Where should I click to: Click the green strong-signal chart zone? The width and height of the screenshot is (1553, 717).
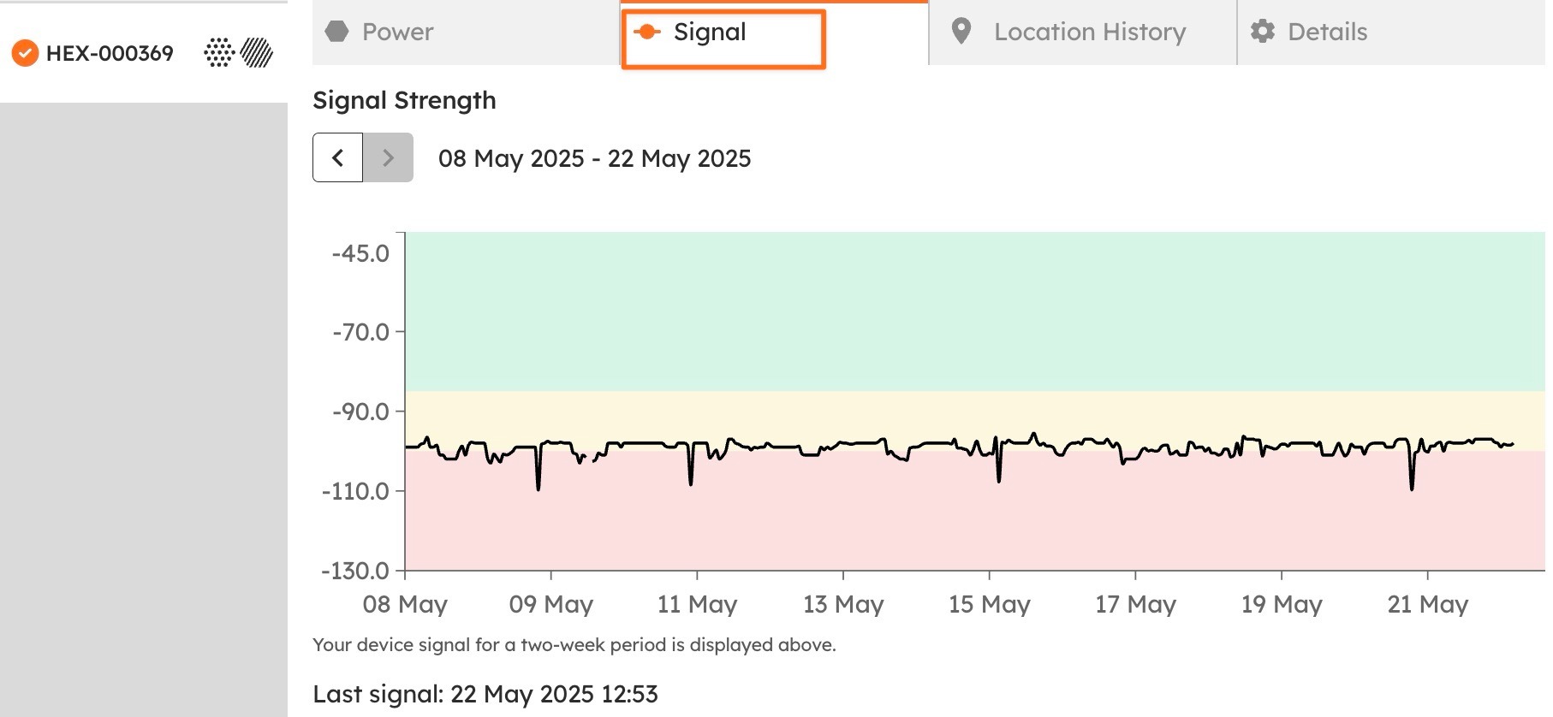[975, 311]
